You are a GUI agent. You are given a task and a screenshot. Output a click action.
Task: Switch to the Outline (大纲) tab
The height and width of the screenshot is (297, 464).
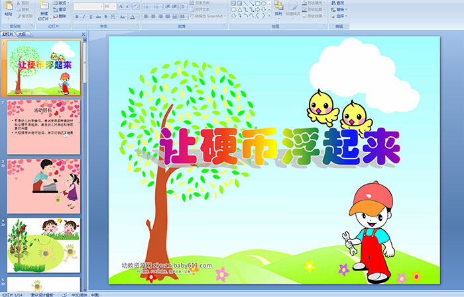pyautogui.click(x=23, y=34)
